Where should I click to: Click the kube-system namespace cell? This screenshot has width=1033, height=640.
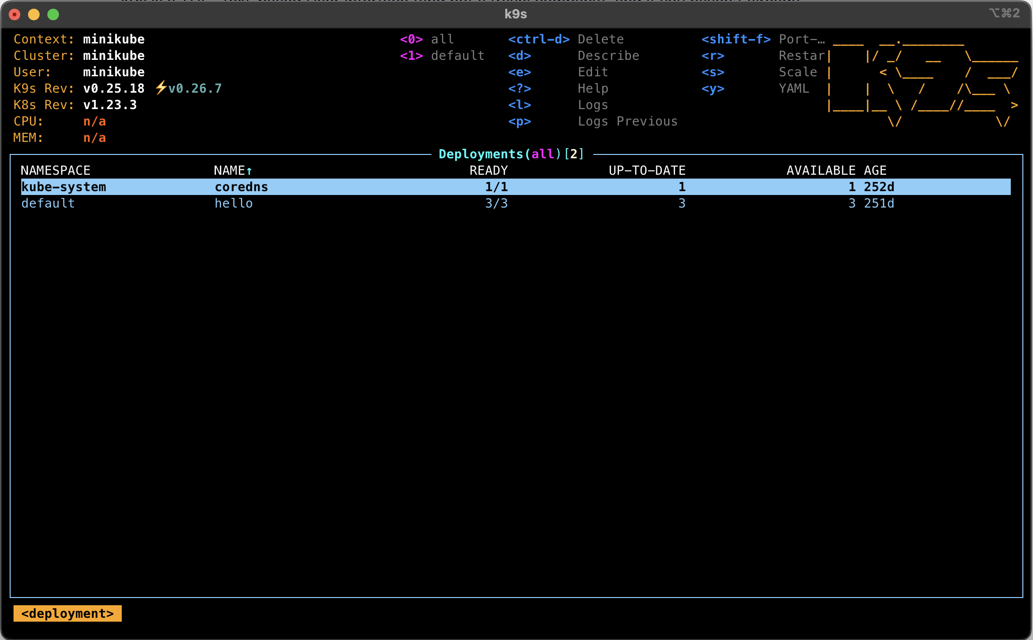(63, 187)
